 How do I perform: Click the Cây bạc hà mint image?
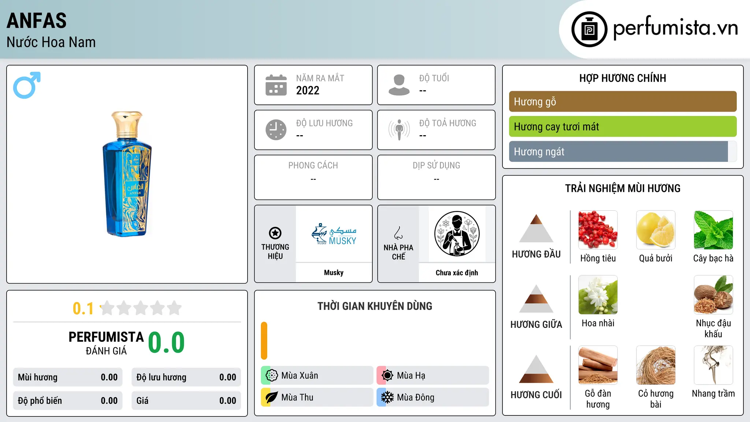(x=713, y=230)
